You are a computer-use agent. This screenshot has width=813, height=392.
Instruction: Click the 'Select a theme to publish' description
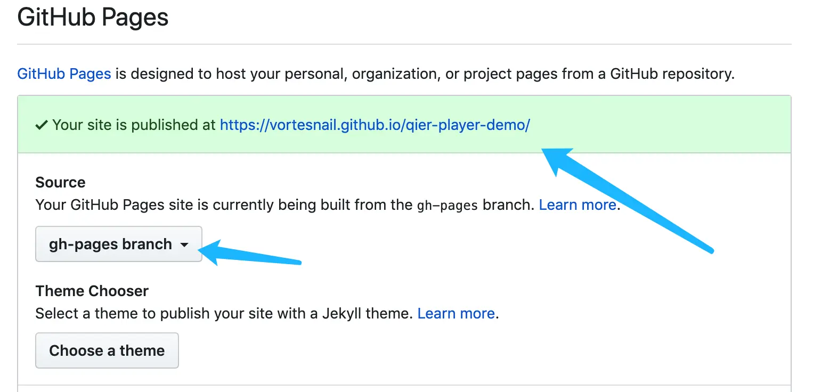224,314
